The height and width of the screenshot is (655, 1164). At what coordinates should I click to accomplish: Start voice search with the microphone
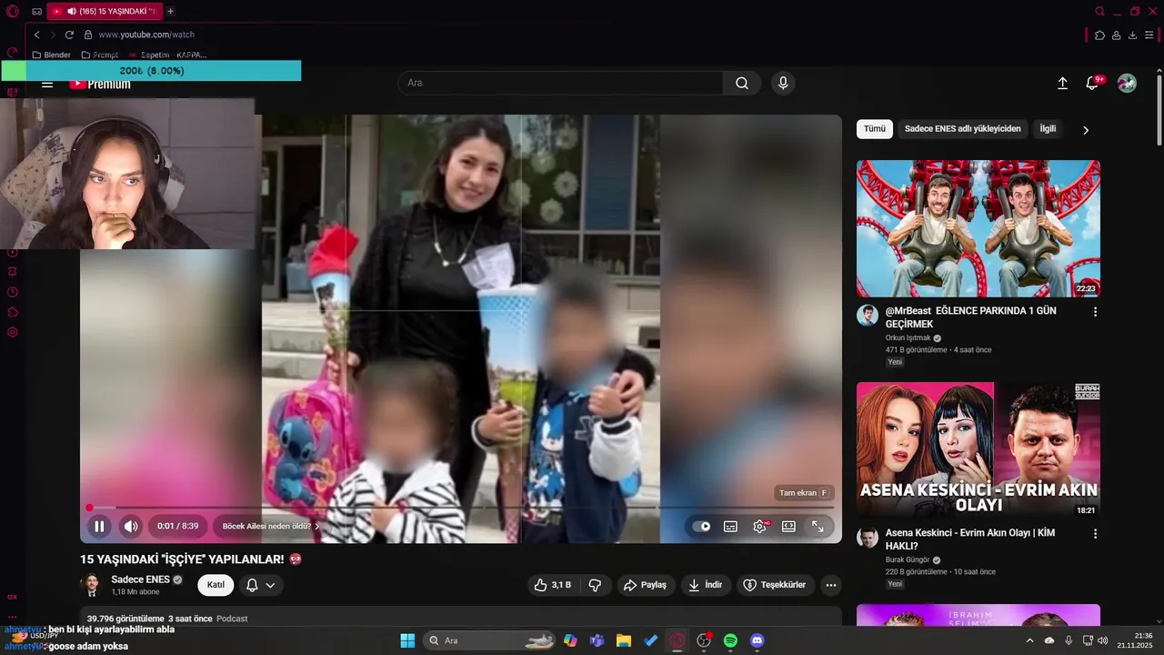pyautogui.click(x=783, y=83)
